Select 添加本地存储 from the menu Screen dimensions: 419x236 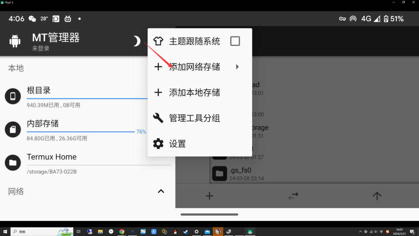coord(194,93)
